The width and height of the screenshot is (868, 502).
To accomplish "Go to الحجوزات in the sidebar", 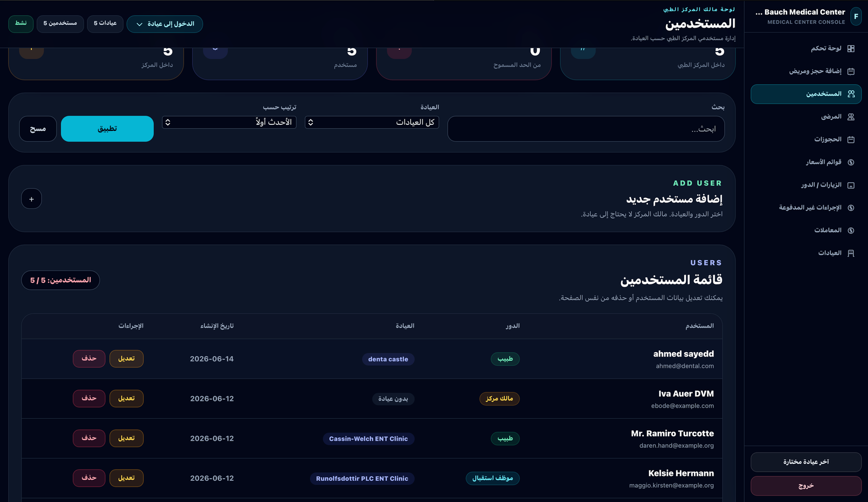I will [x=806, y=139].
